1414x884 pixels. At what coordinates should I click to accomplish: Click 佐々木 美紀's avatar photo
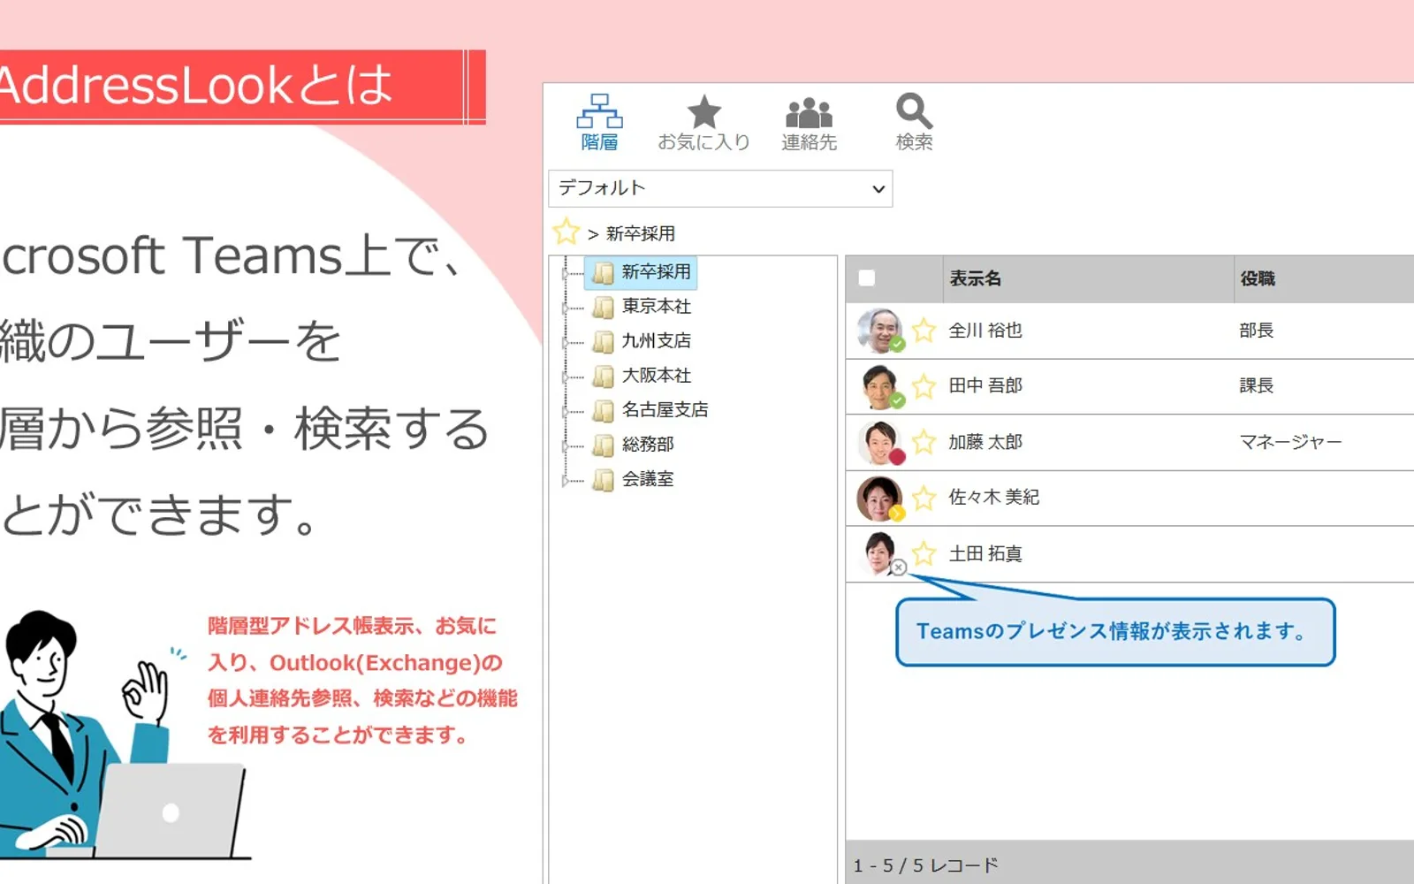point(879,498)
